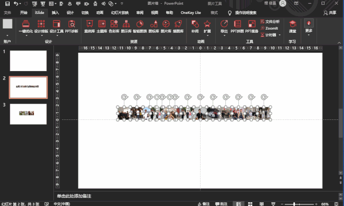Click the user account avatar
The width and height of the screenshot is (344, 206).
pos(283,3)
